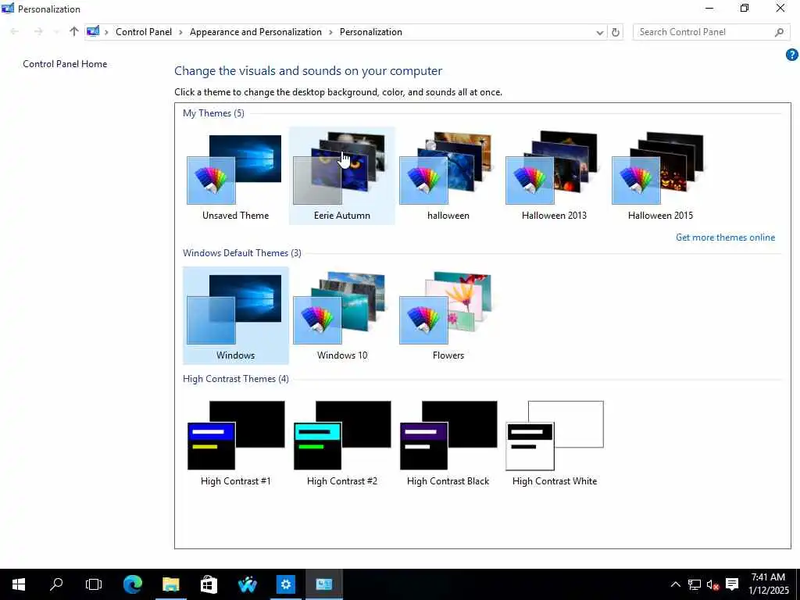This screenshot has height=600, width=800.
Task: Select the Unsaved Theme thumbnail
Action: (x=235, y=176)
